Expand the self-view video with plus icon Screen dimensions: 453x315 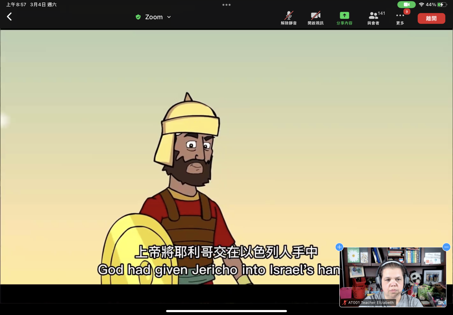coord(339,247)
